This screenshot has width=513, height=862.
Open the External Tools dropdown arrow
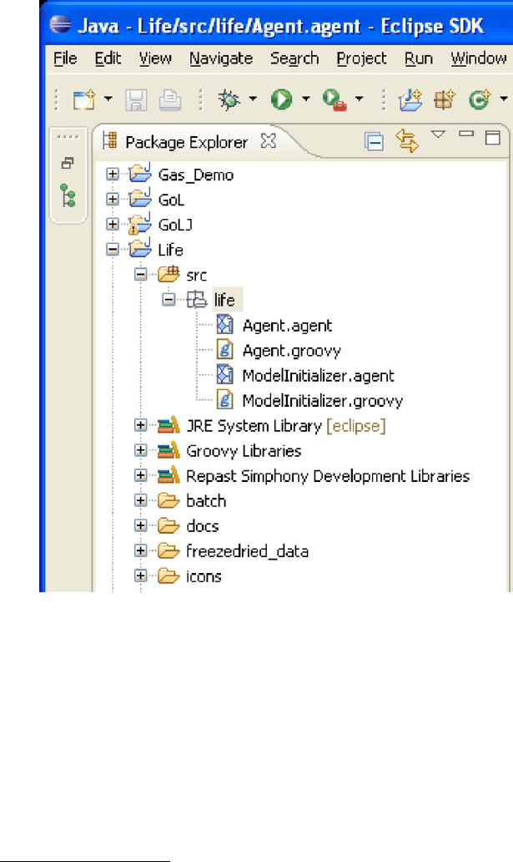click(360, 99)
